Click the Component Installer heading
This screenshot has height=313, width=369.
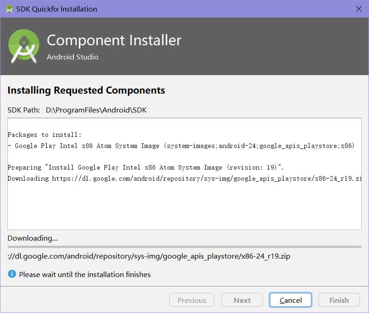pyautogui.click(x=114, y=40)
